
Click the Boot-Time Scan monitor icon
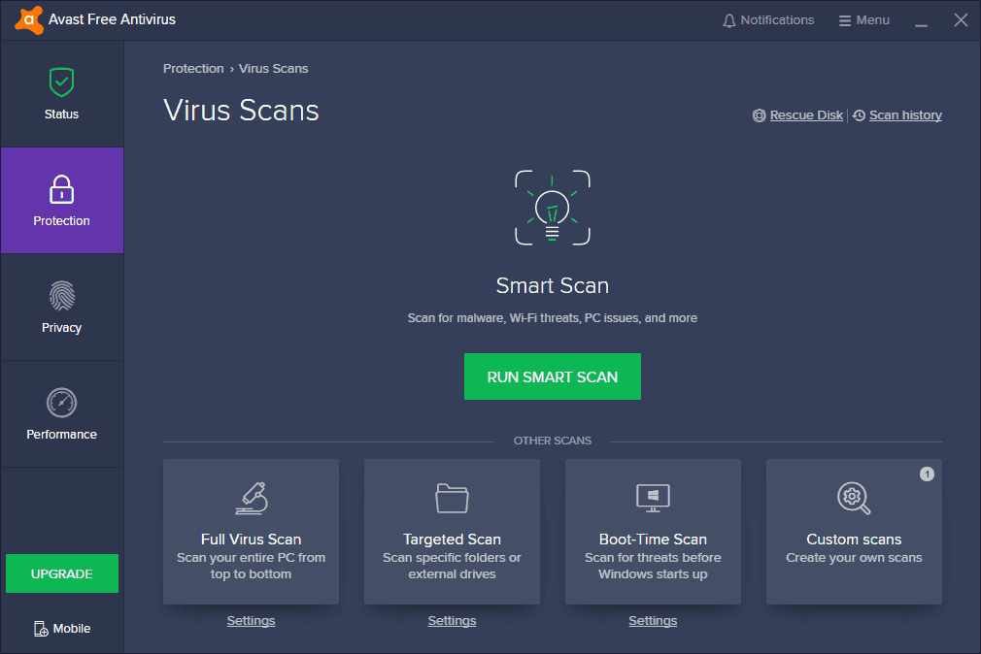(653, 497)
